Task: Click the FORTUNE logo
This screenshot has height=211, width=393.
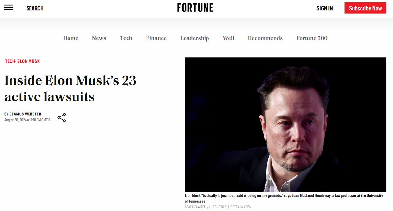Action: (x=195, y=8)
